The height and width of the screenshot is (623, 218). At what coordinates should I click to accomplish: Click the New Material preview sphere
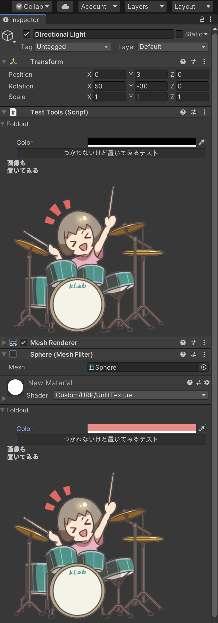click(15, 387)
